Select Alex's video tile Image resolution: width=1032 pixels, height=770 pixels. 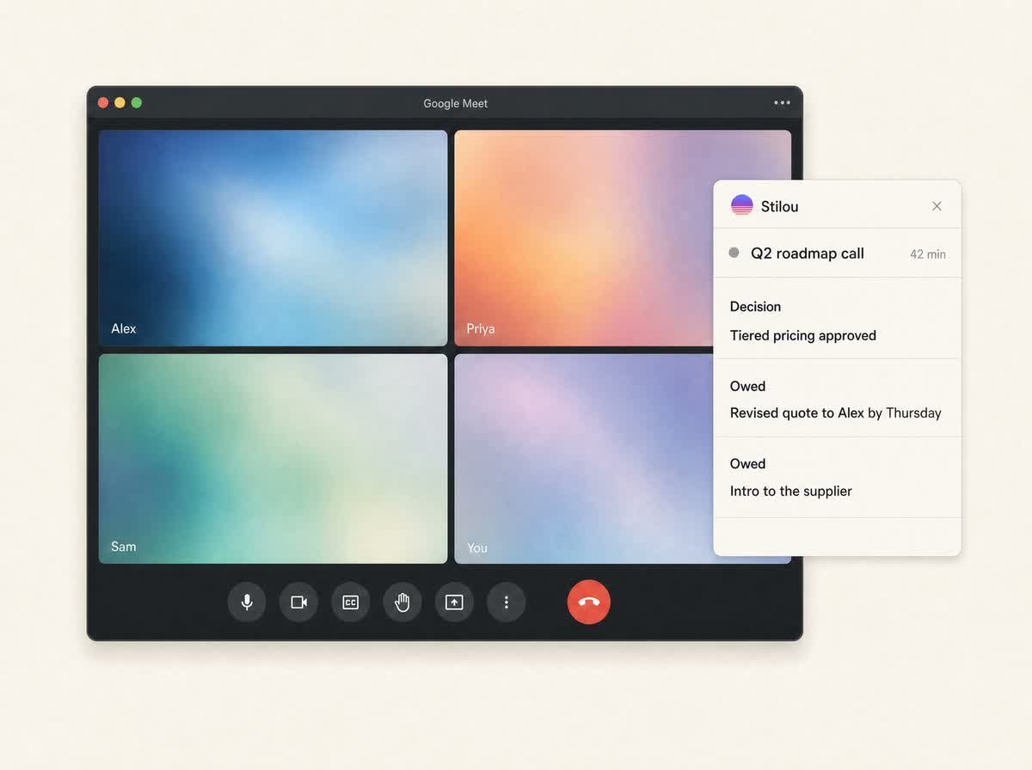(x=273, y=238)
